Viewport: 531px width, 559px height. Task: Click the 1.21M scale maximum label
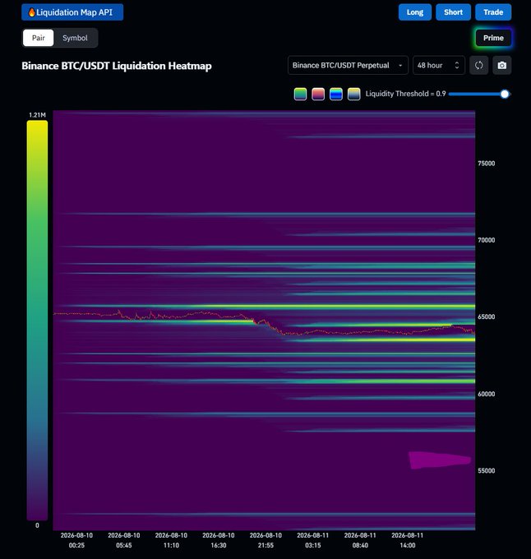point(38,115)
